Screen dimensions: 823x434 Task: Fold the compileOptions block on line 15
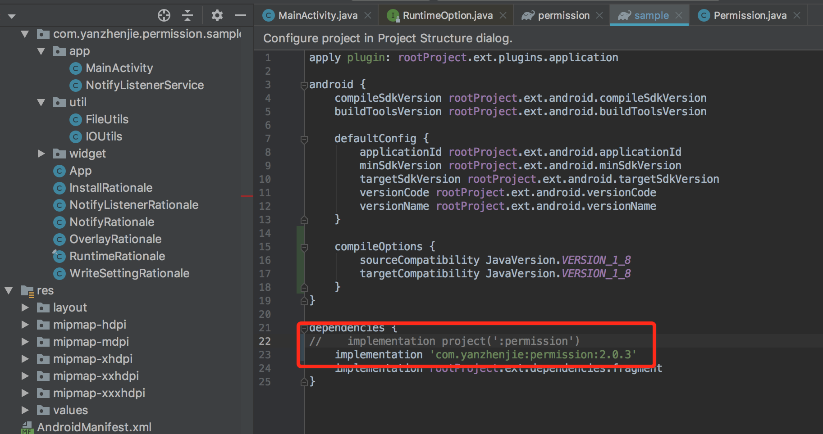click(304, 247)
